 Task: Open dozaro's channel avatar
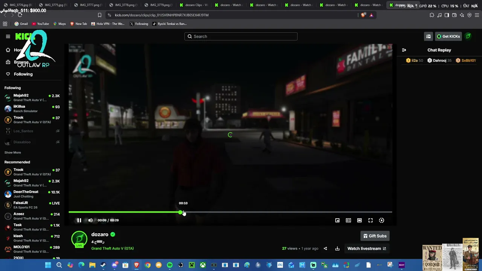pos(79,239)
